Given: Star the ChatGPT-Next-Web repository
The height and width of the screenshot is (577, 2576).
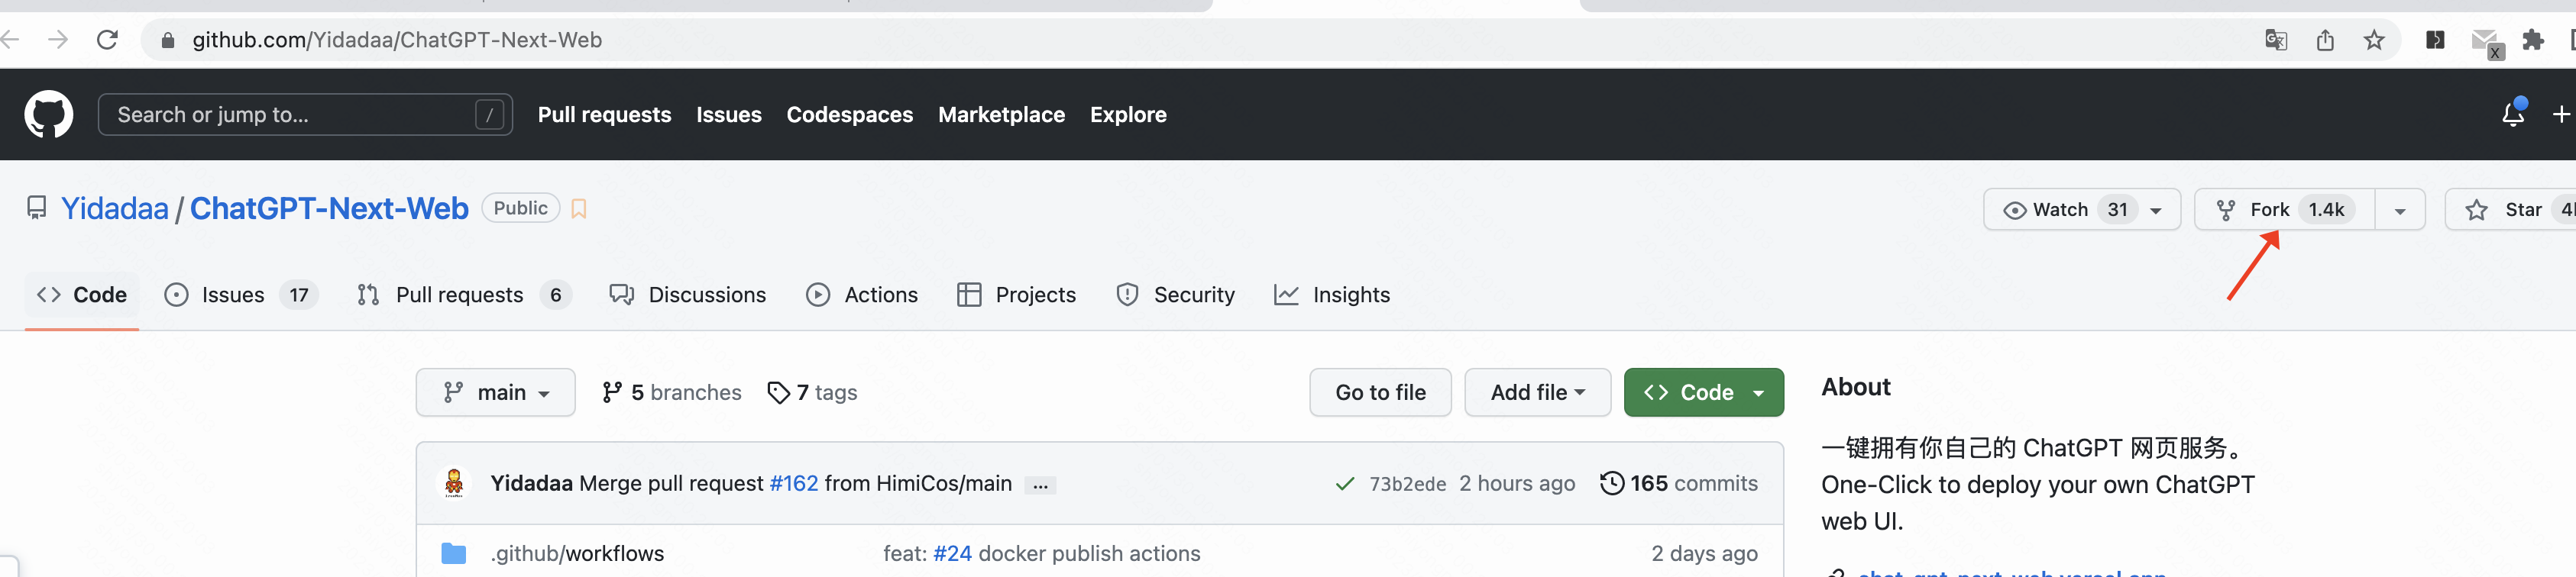Looking at the screenshot, I should click(2509, 210).
